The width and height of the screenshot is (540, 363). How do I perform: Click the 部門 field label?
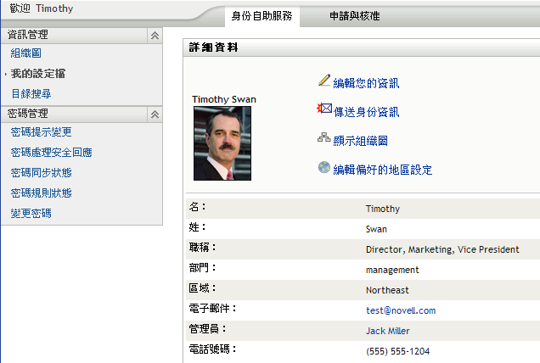click(202, 268)
